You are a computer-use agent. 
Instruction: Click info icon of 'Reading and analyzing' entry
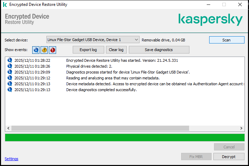pos(10,78)
